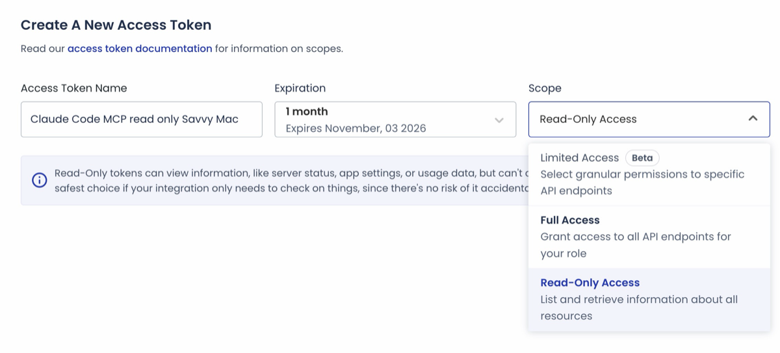Screen dimensions: 780x353
Task: Click the Expiration dropdown chevron arrow
Action: 499,120
